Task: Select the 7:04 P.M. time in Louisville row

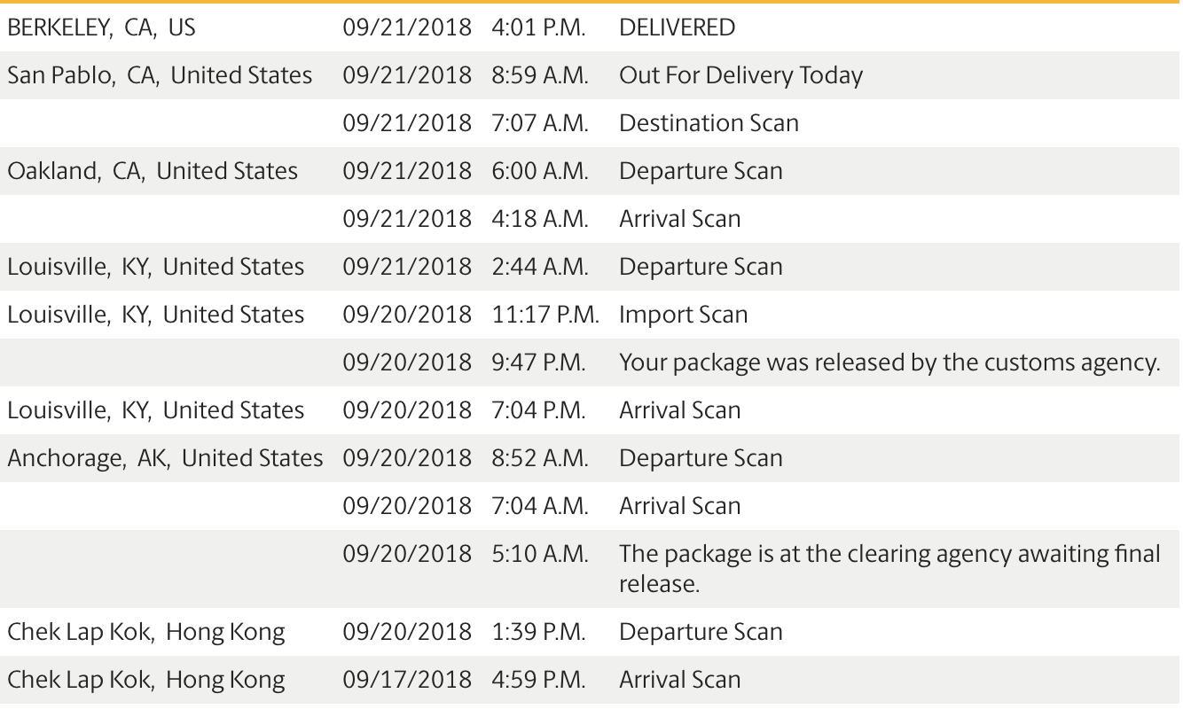Action: pos(538,410)
